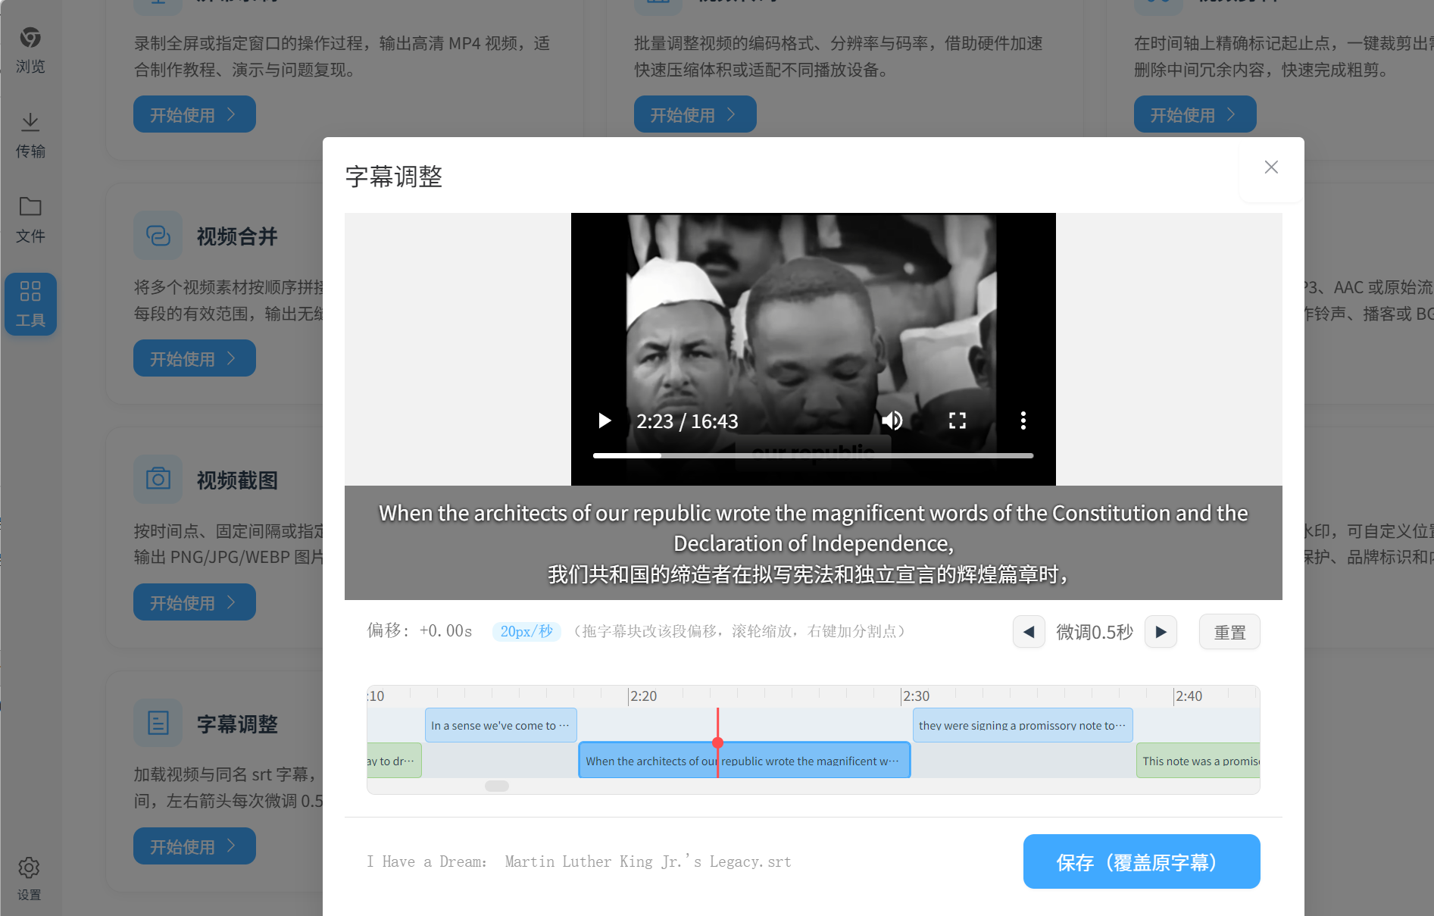Click the 微调0.5秒 label
The height and width of the screenshot is (916, 1434).
[1095, 632]
